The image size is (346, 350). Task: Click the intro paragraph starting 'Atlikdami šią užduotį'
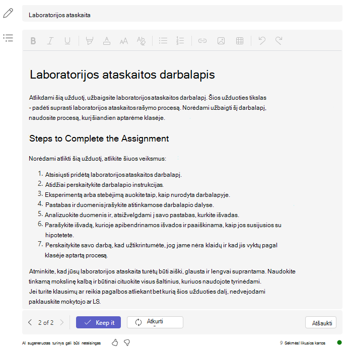click(148, 108)
